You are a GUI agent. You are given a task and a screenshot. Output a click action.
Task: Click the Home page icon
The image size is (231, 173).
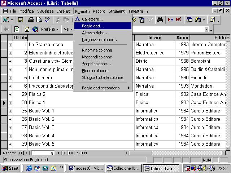27,29
